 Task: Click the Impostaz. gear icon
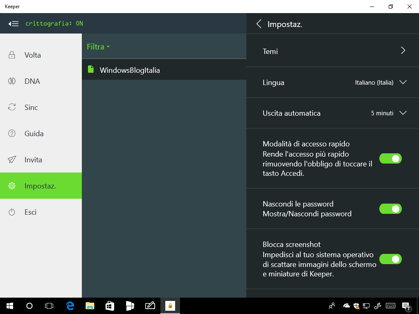[x=12, y=186]
